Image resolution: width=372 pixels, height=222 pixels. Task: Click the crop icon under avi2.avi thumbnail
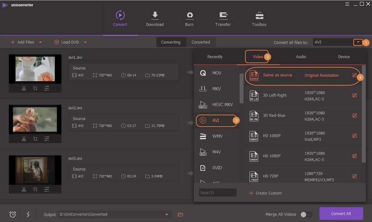click(35, 139)
